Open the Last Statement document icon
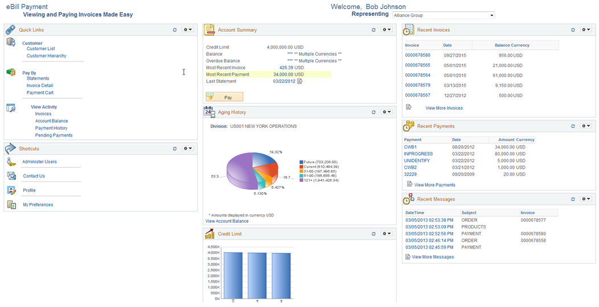 coord(299,81)
